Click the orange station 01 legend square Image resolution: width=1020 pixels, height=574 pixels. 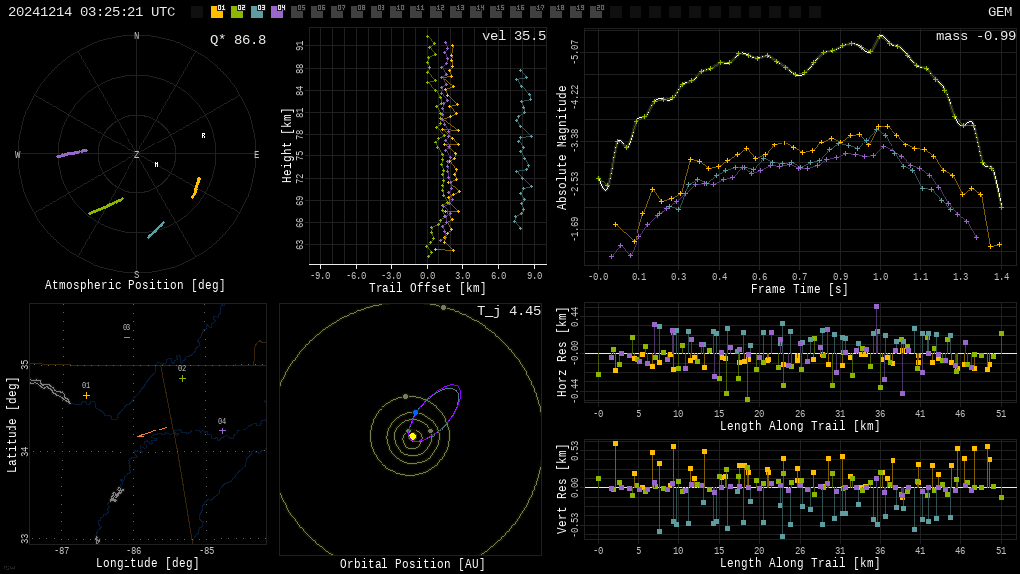point(217,12)
